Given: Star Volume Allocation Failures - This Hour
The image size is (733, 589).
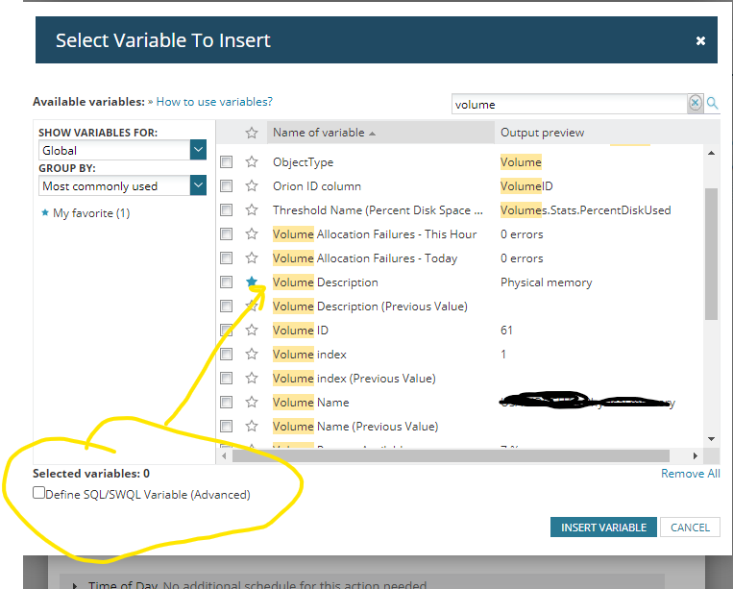Looking at the screenshot, I should click(252, 233).
